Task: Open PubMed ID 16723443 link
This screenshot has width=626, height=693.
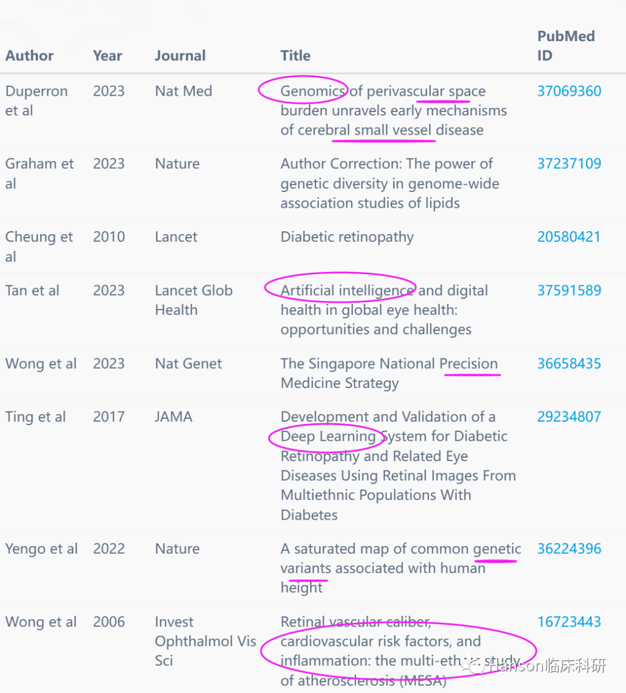Action: 569,622
